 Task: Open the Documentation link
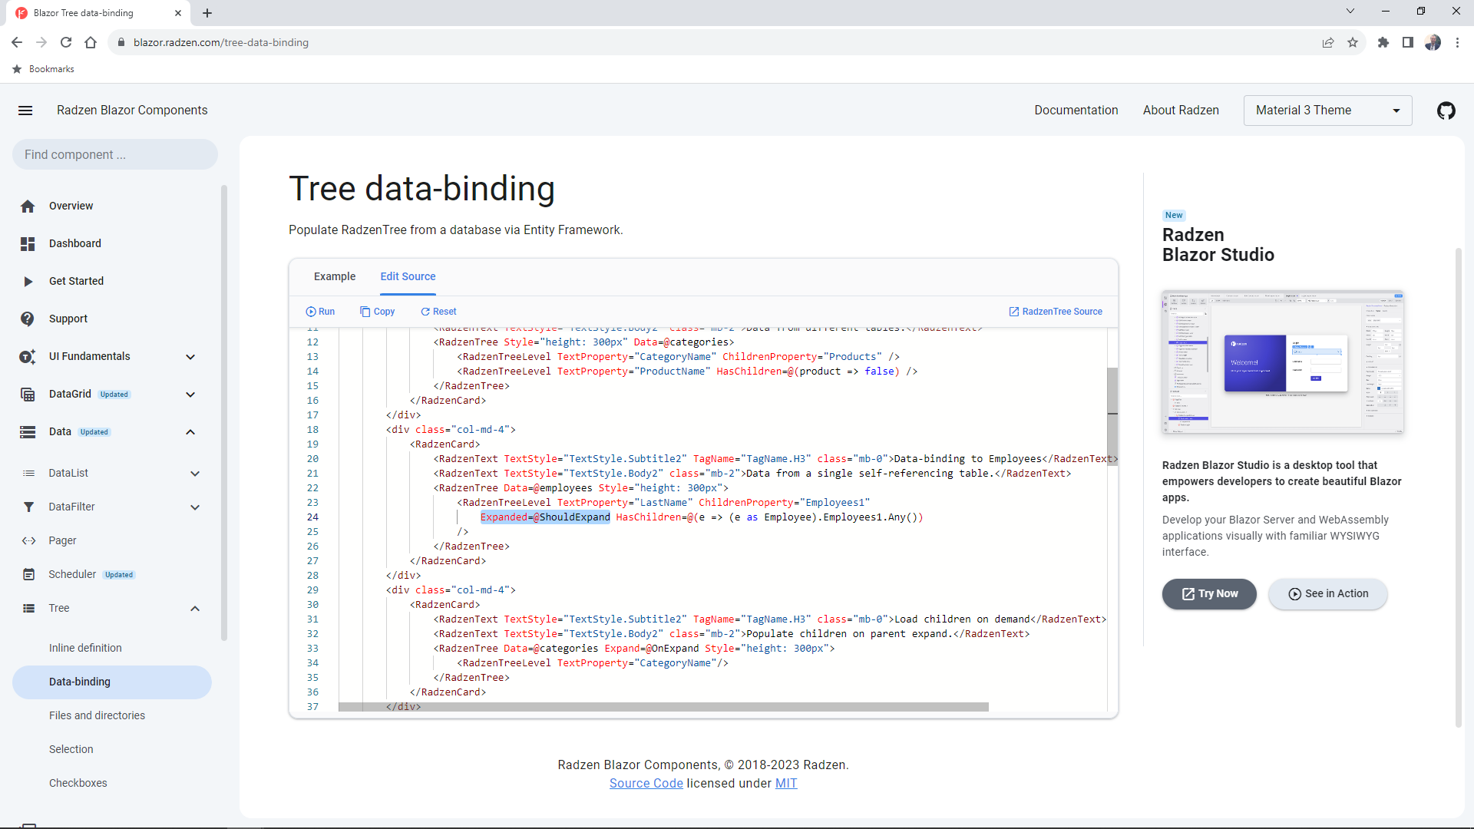1076,111
